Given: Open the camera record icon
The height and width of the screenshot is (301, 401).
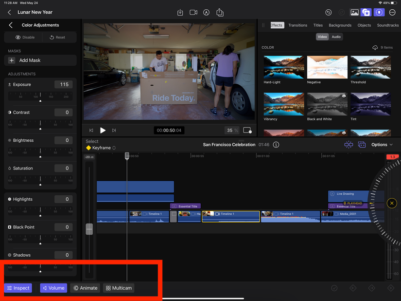Looking at the screenshot, I should pos(193,12).
